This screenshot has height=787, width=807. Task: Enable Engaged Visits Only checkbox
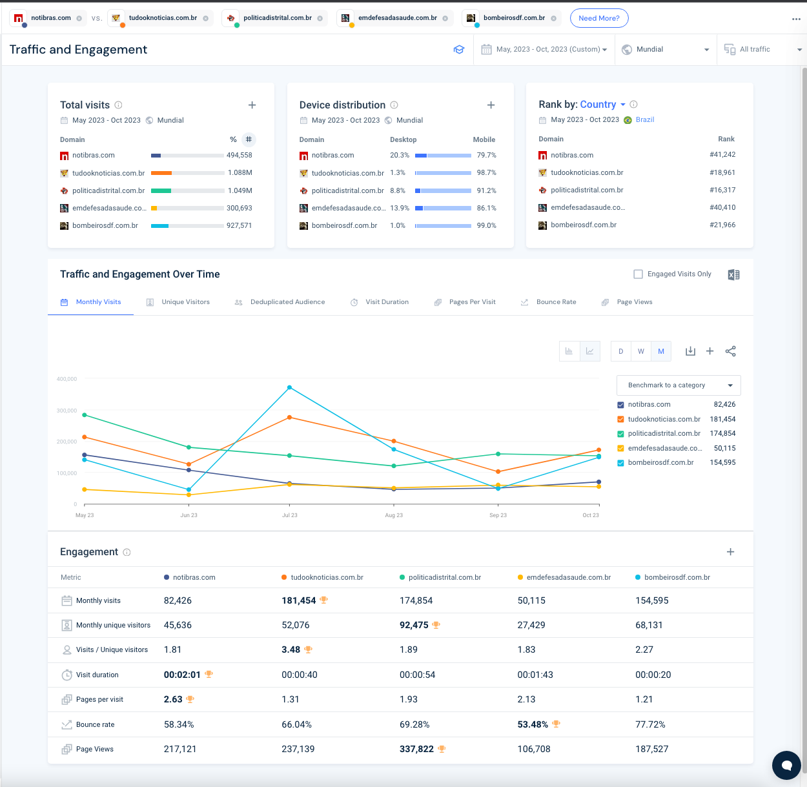pos(638,274)
